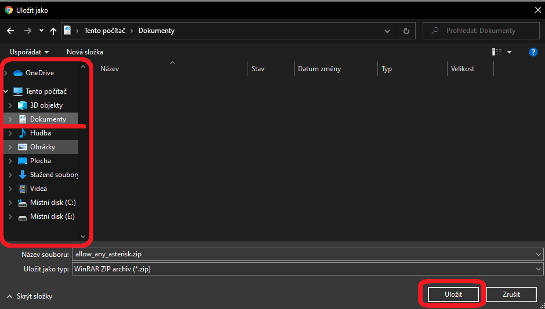This screenshot has width=545, height=309.
Task: Select 3D objekty folder in sidebar
Action: tap(46, 105)
